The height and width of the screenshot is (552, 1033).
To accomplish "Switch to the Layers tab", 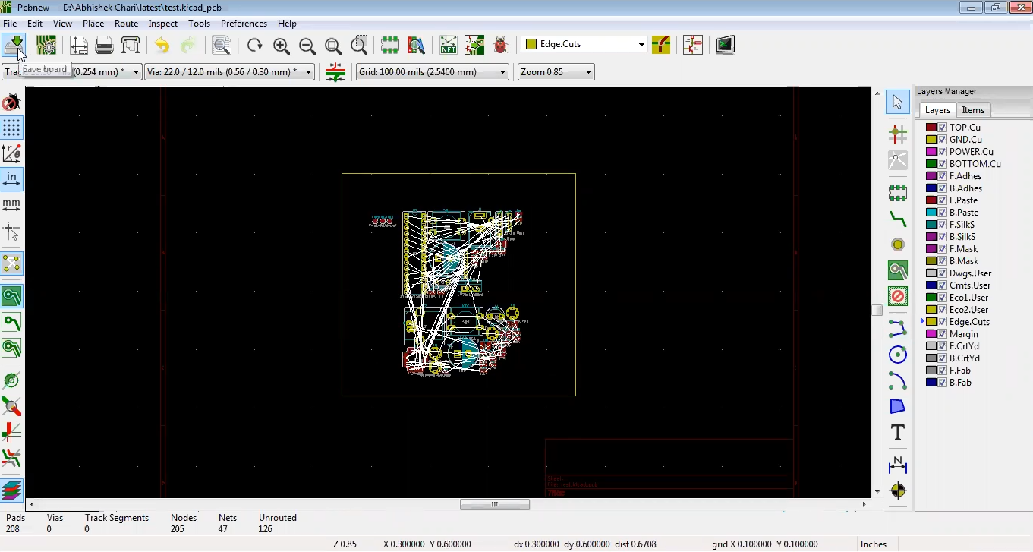I will click(x=937, y=110).
